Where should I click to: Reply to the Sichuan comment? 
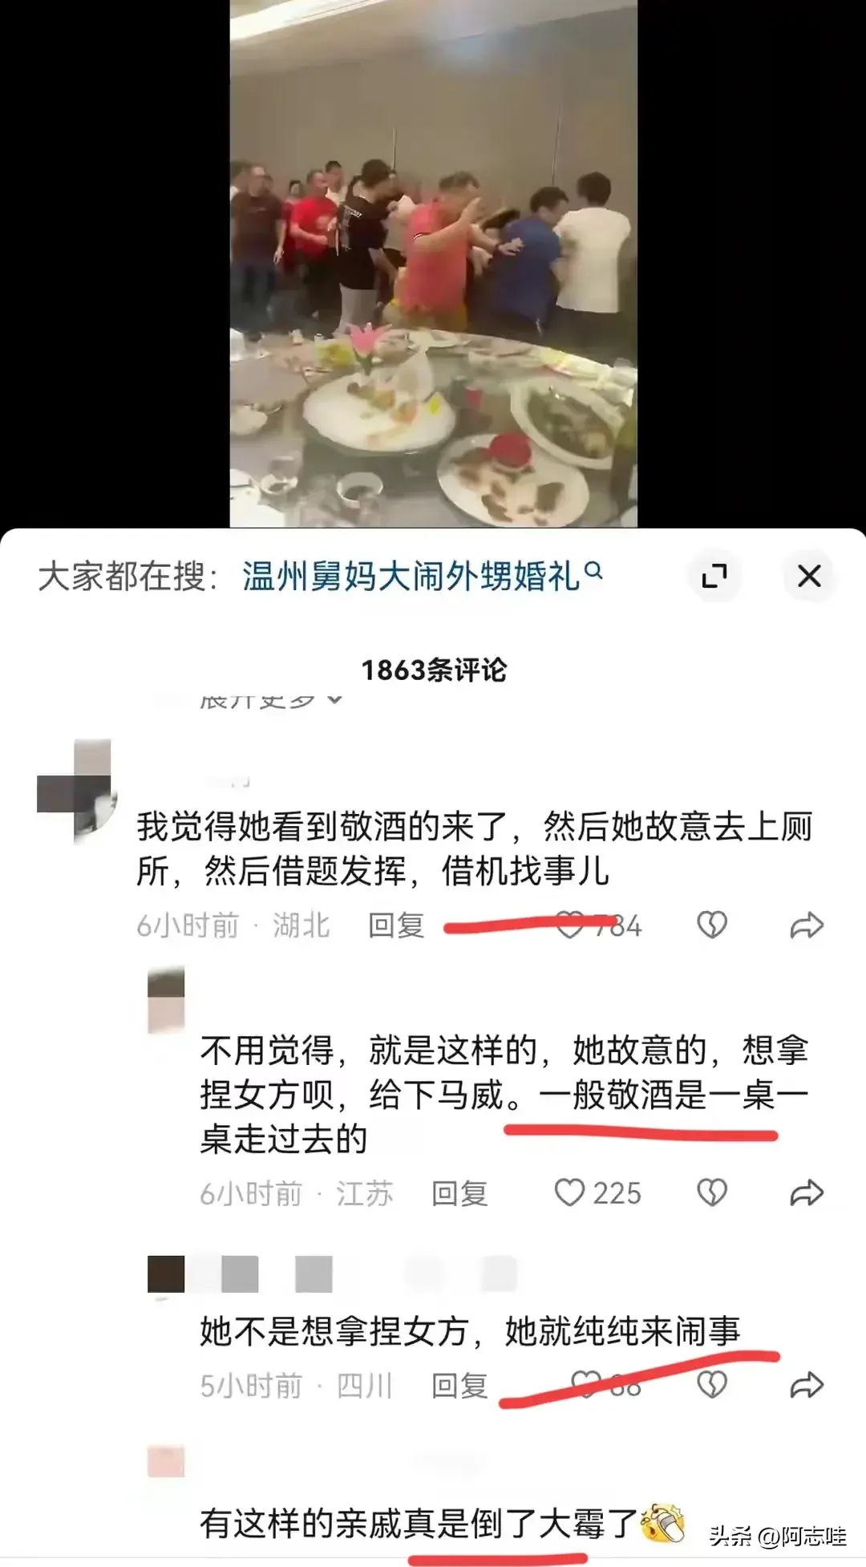coord(459,1385)
